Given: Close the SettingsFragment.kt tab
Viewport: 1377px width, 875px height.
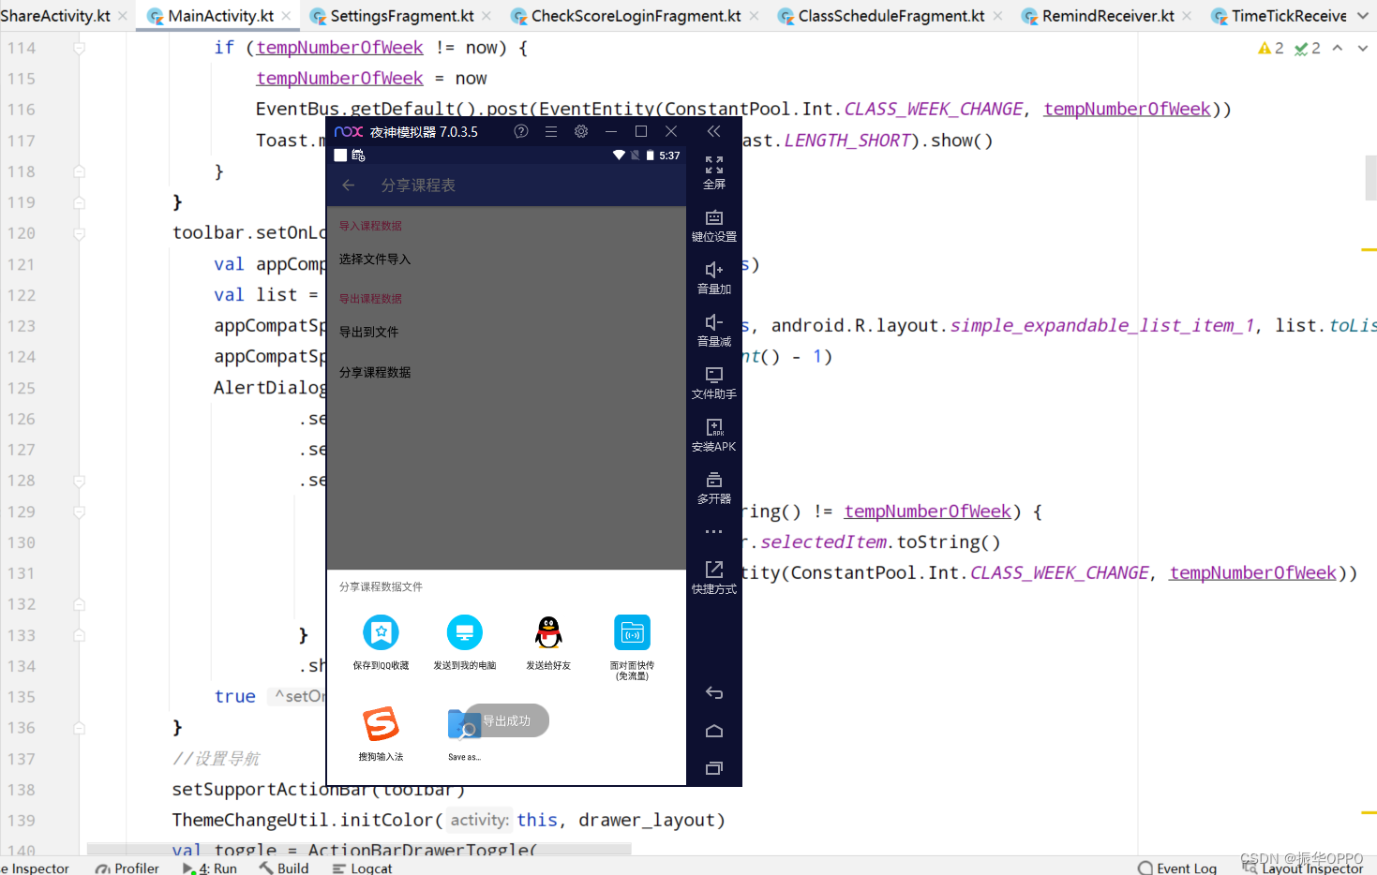Looking at the screenshot, I should click(486, 16).
